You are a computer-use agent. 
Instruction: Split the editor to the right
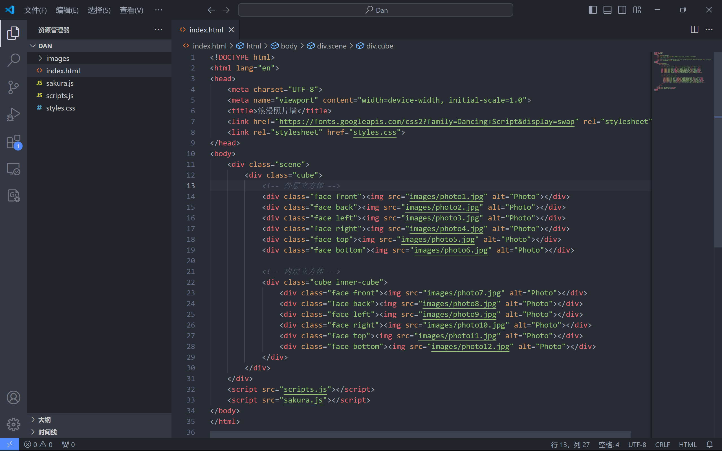(694, 30)
